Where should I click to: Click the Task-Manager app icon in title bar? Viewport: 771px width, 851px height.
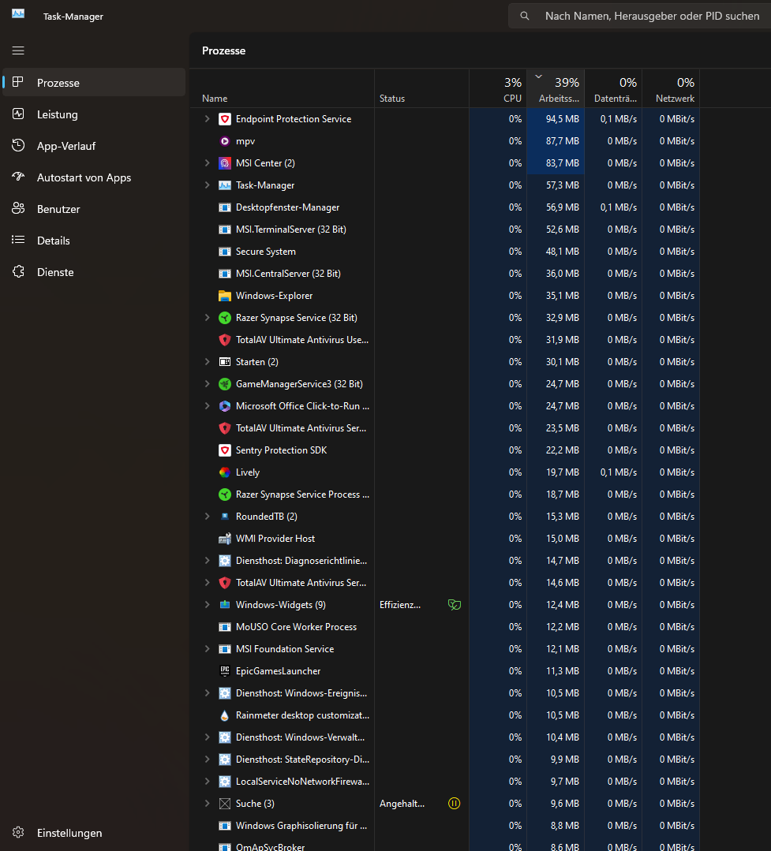18,13
